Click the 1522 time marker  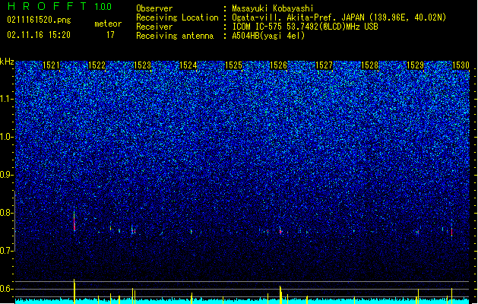[97, 65]
